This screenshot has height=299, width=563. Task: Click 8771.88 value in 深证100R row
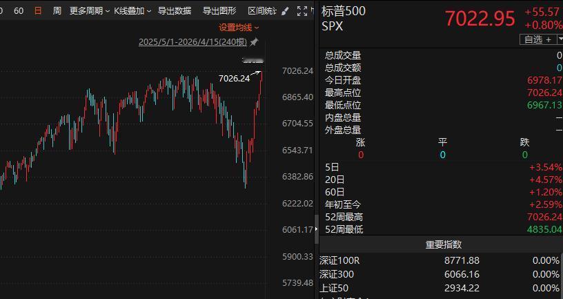click(x=462, y=260)
